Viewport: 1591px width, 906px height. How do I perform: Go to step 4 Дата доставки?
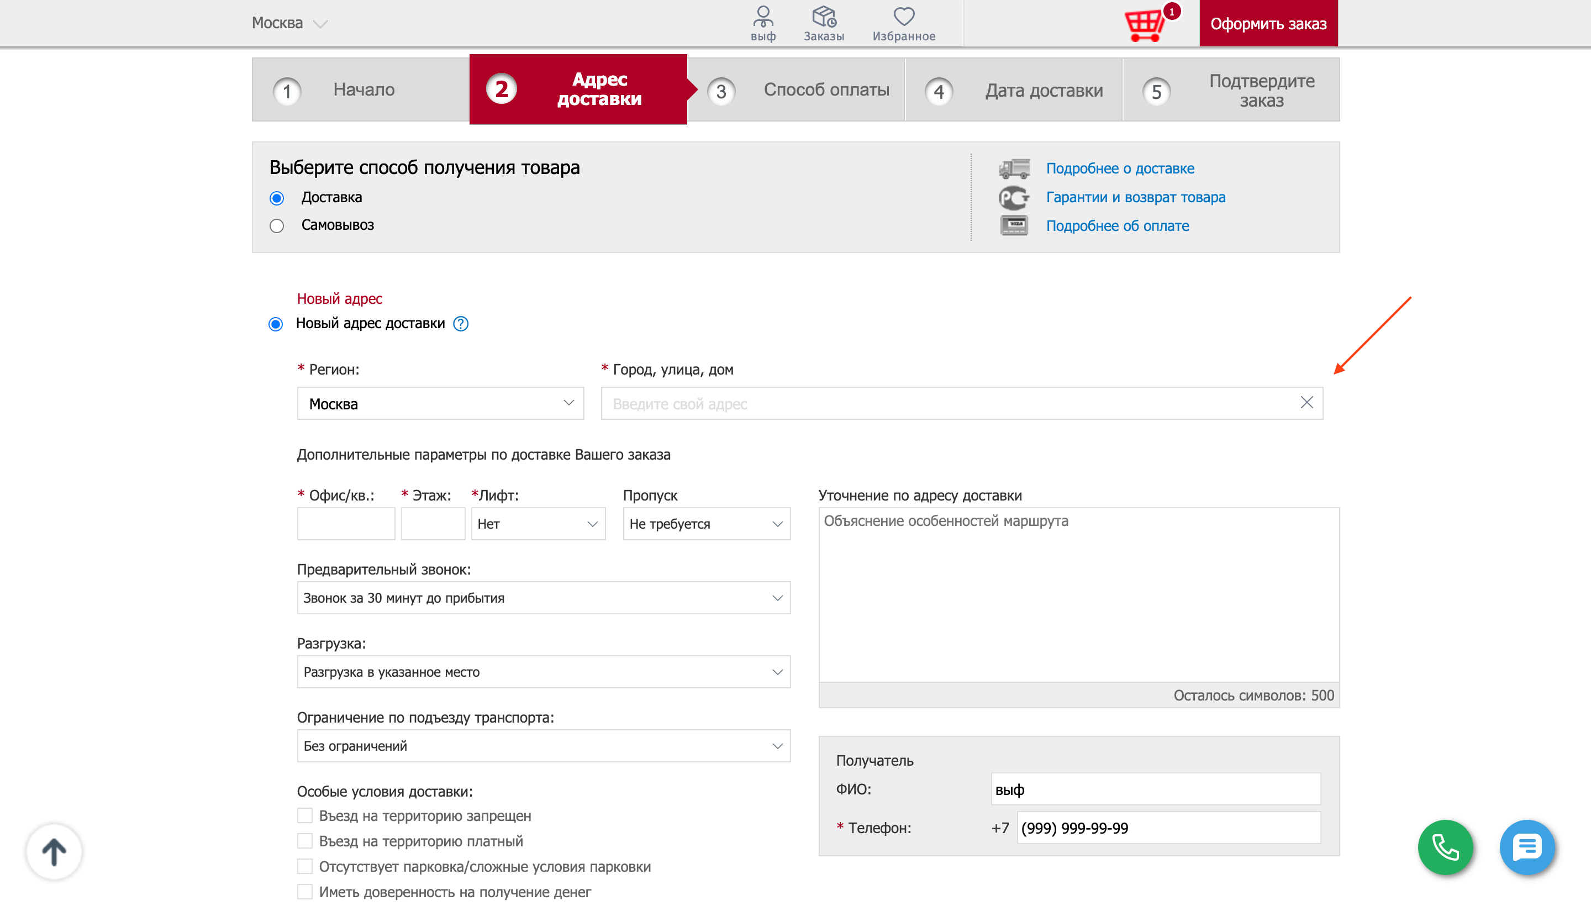coord(1014,89)
